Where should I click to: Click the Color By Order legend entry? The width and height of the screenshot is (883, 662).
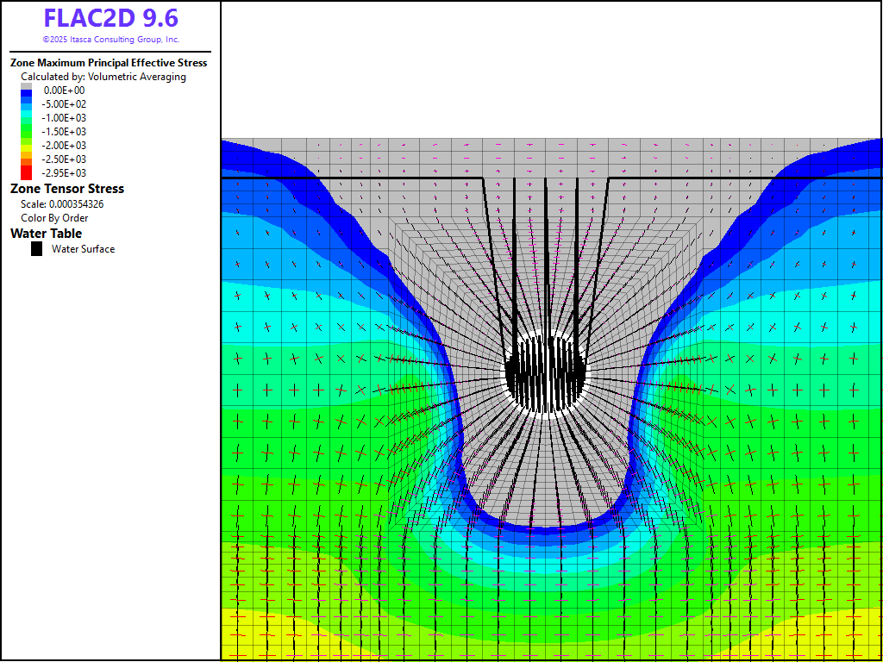pyautogui.click(x=54, y=218)
